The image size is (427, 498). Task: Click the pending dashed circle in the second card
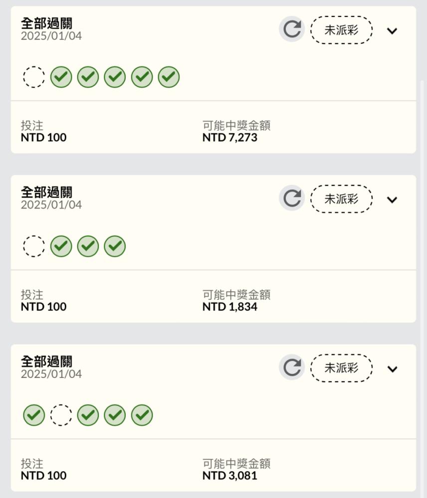(x=34, y=246)
